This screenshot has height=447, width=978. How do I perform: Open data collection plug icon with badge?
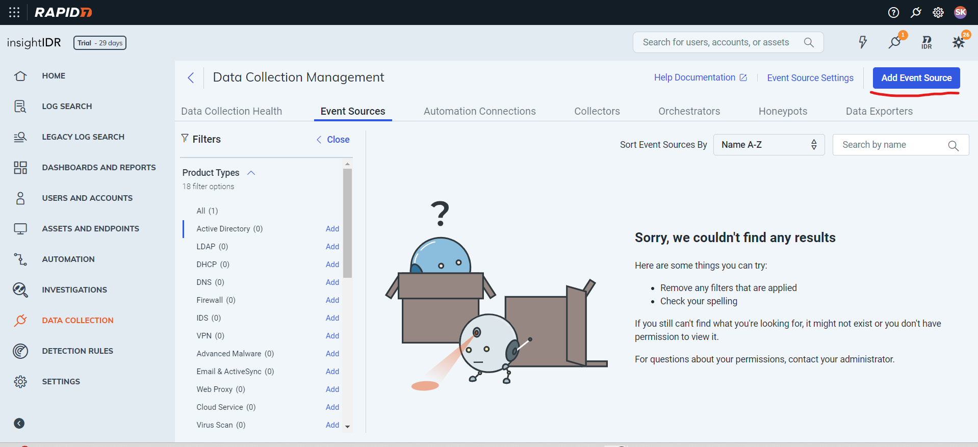895,42
